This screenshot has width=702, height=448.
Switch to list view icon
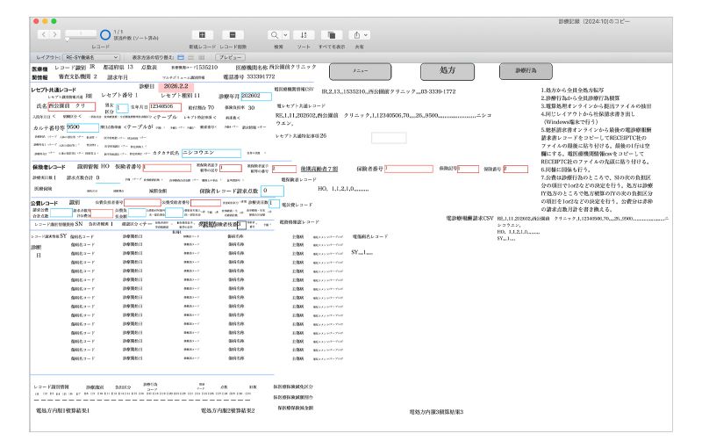pyautogui.click(x=190, y=56)
